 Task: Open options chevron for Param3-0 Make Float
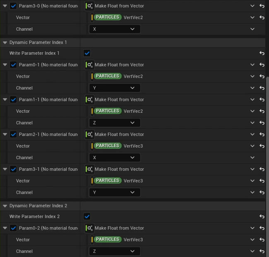252,6
